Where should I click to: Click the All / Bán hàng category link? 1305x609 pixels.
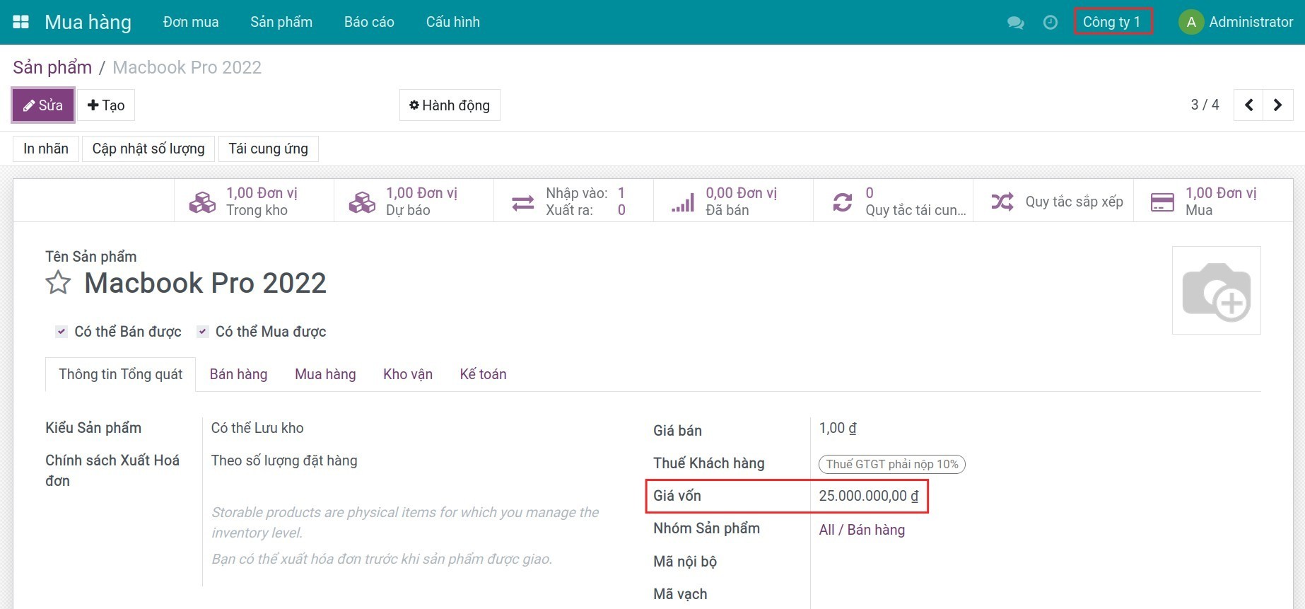click(x=861, y=530)
